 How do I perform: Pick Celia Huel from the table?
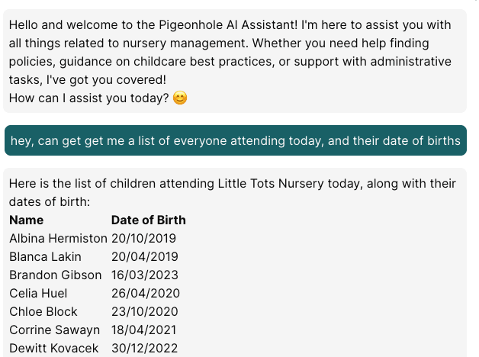pos(38,293)
